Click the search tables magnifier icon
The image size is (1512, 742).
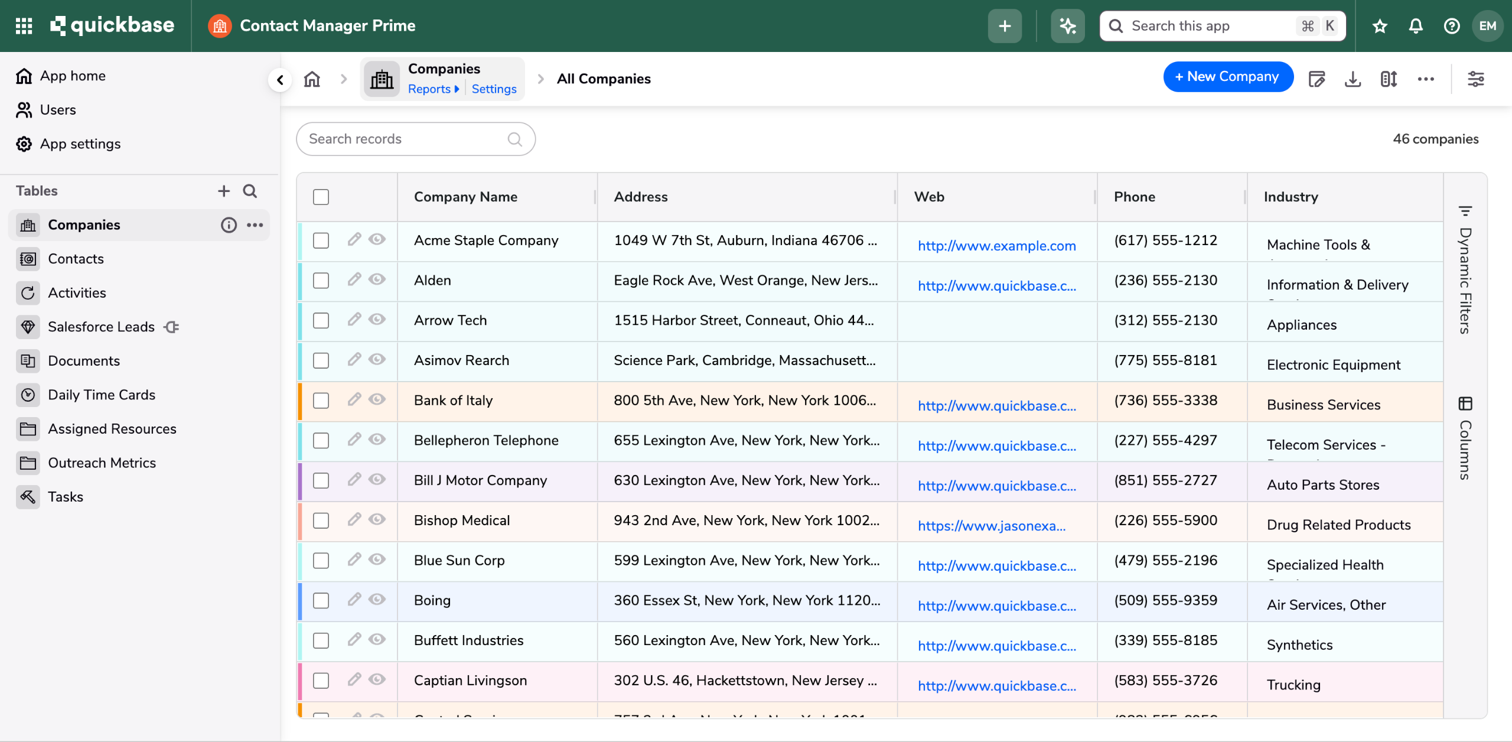(x=250, y=191)
